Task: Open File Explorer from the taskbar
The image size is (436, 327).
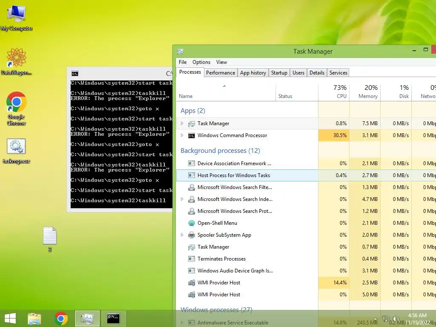Action: click(x=34, y=318)
